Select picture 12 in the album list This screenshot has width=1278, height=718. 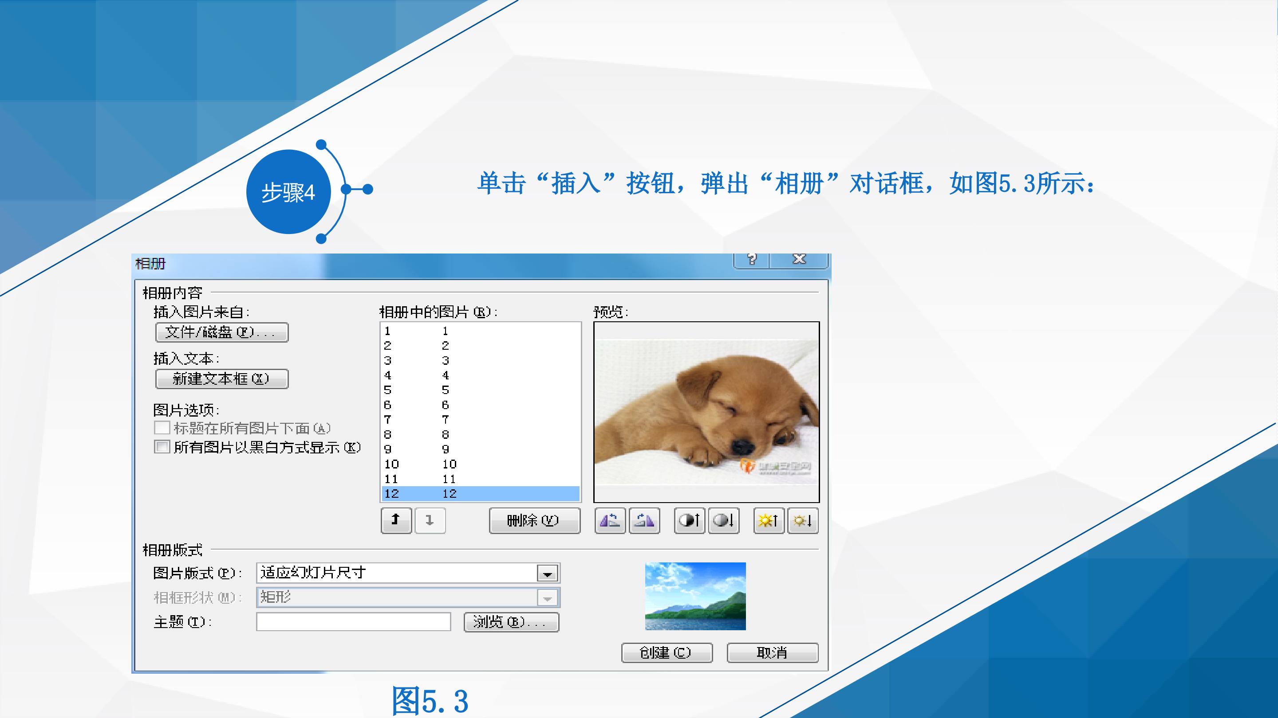point(480,494)
